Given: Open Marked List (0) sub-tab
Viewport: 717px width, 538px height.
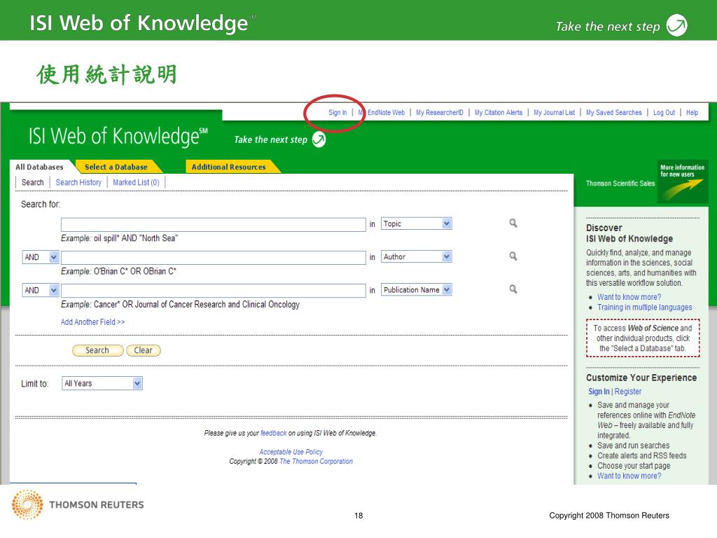Looking at the screenshot, I should (x=136, y=183).
